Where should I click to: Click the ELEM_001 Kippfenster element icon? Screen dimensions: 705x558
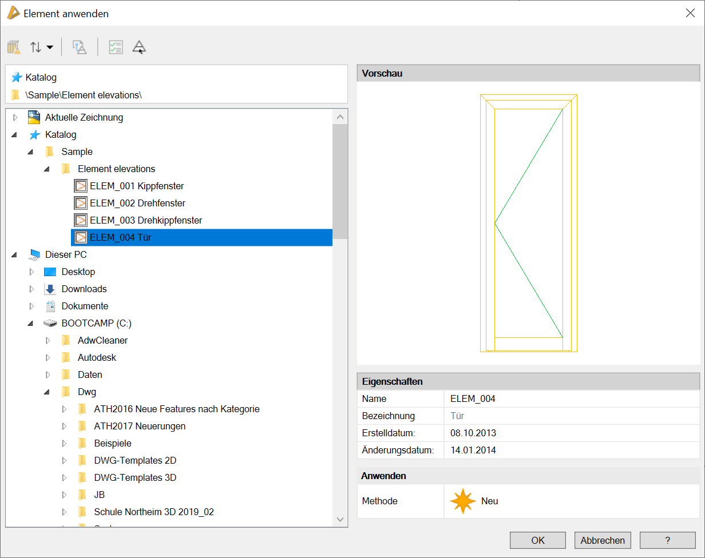[x=81, y=186]
